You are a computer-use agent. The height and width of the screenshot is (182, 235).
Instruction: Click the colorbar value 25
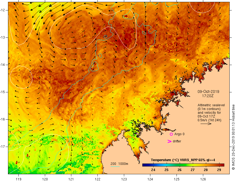coord(166,170)
